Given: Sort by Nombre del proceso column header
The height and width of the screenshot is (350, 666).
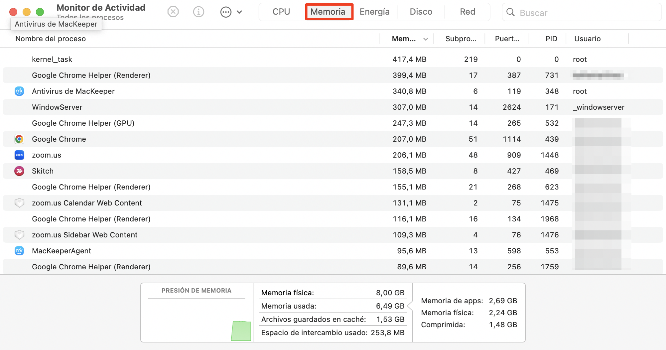Looking at the screenshot, I should coord(51,39).
